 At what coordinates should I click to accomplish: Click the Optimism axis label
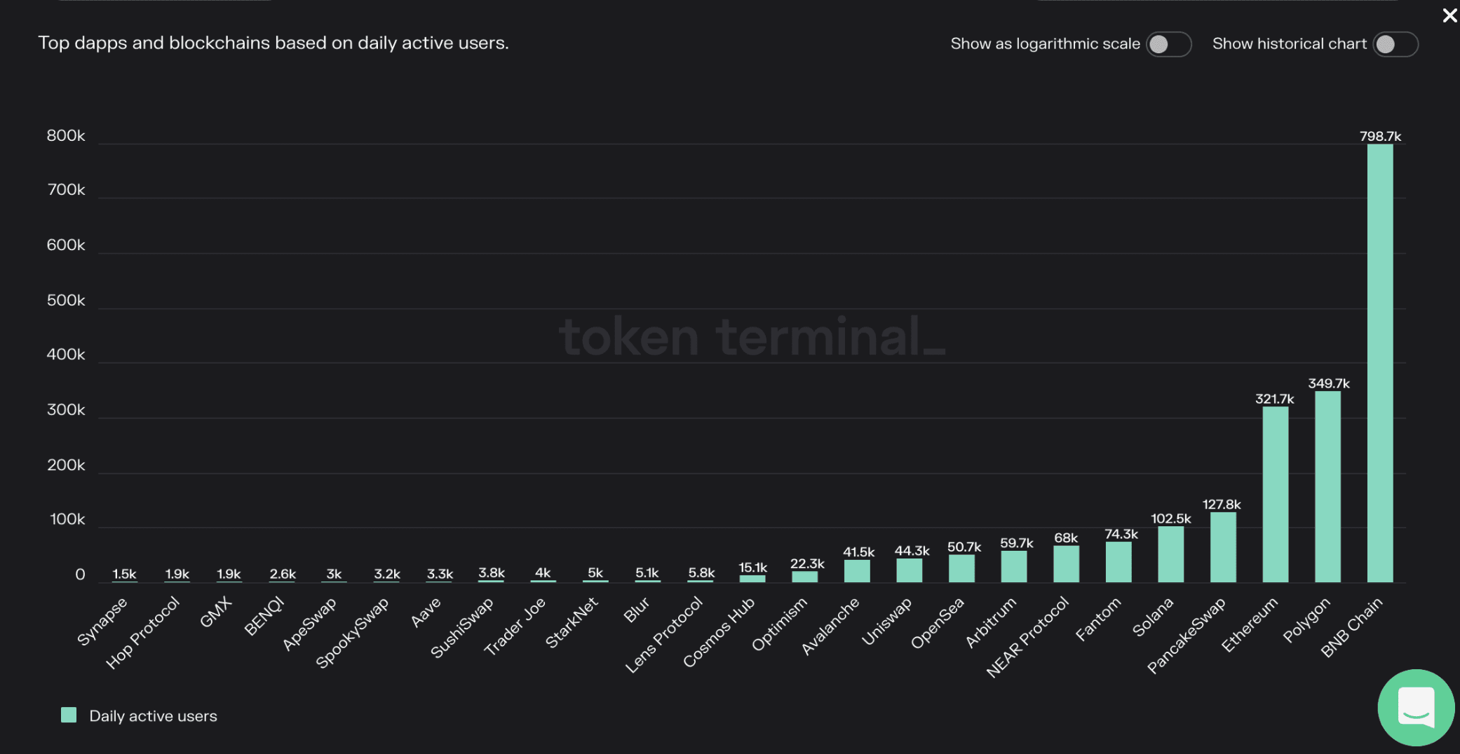point(780,624)
